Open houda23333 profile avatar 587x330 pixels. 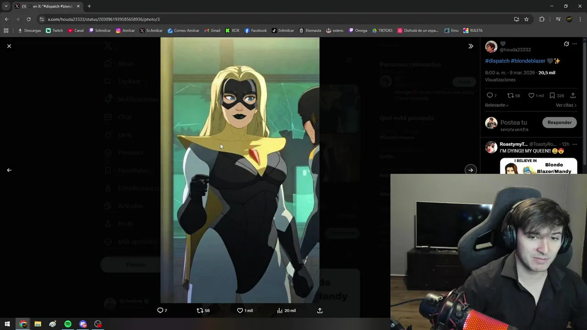point(491,47)
